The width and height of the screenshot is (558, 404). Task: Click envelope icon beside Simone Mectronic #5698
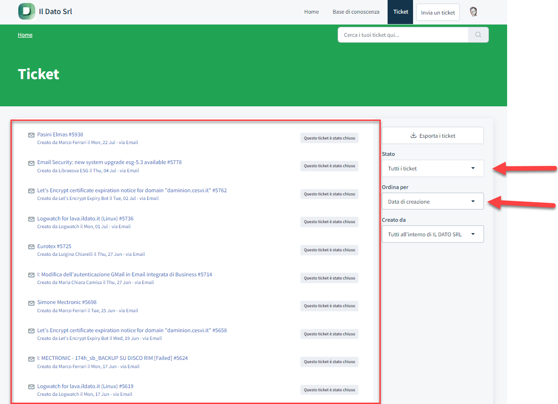[x=31, y=303]
